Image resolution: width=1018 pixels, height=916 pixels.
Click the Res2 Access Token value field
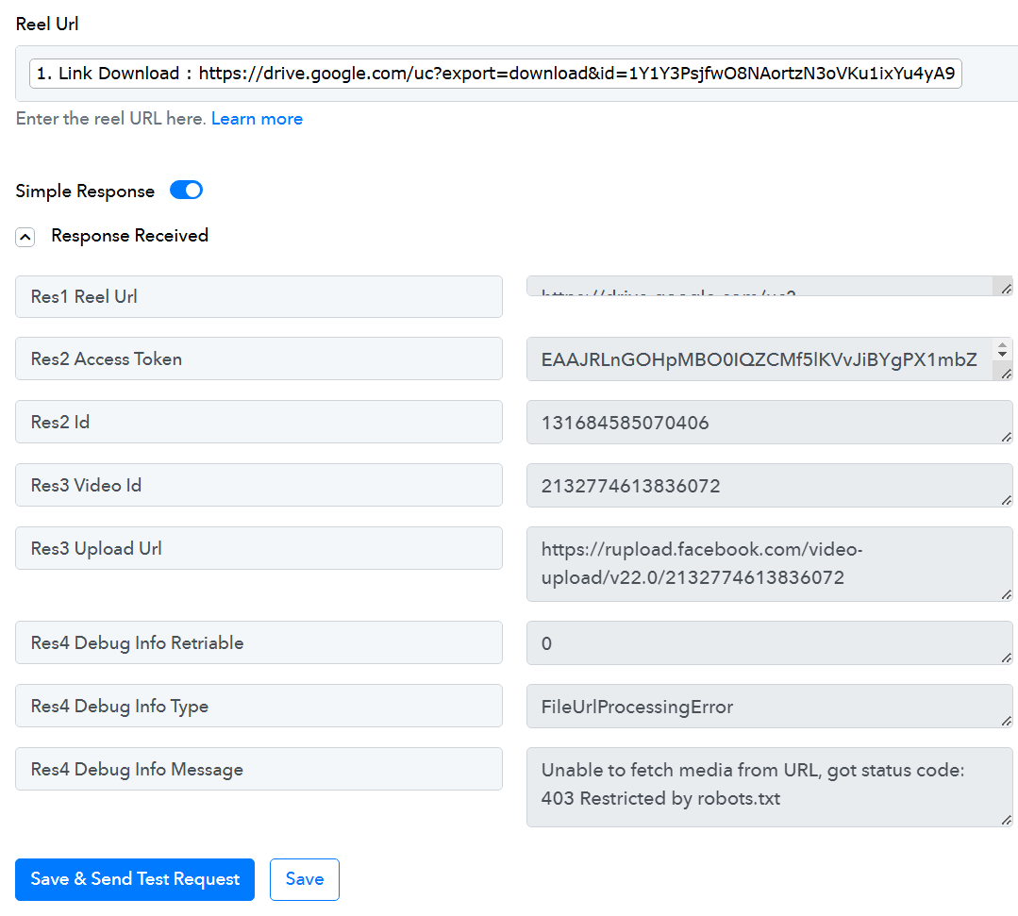[x=759, y=359]
